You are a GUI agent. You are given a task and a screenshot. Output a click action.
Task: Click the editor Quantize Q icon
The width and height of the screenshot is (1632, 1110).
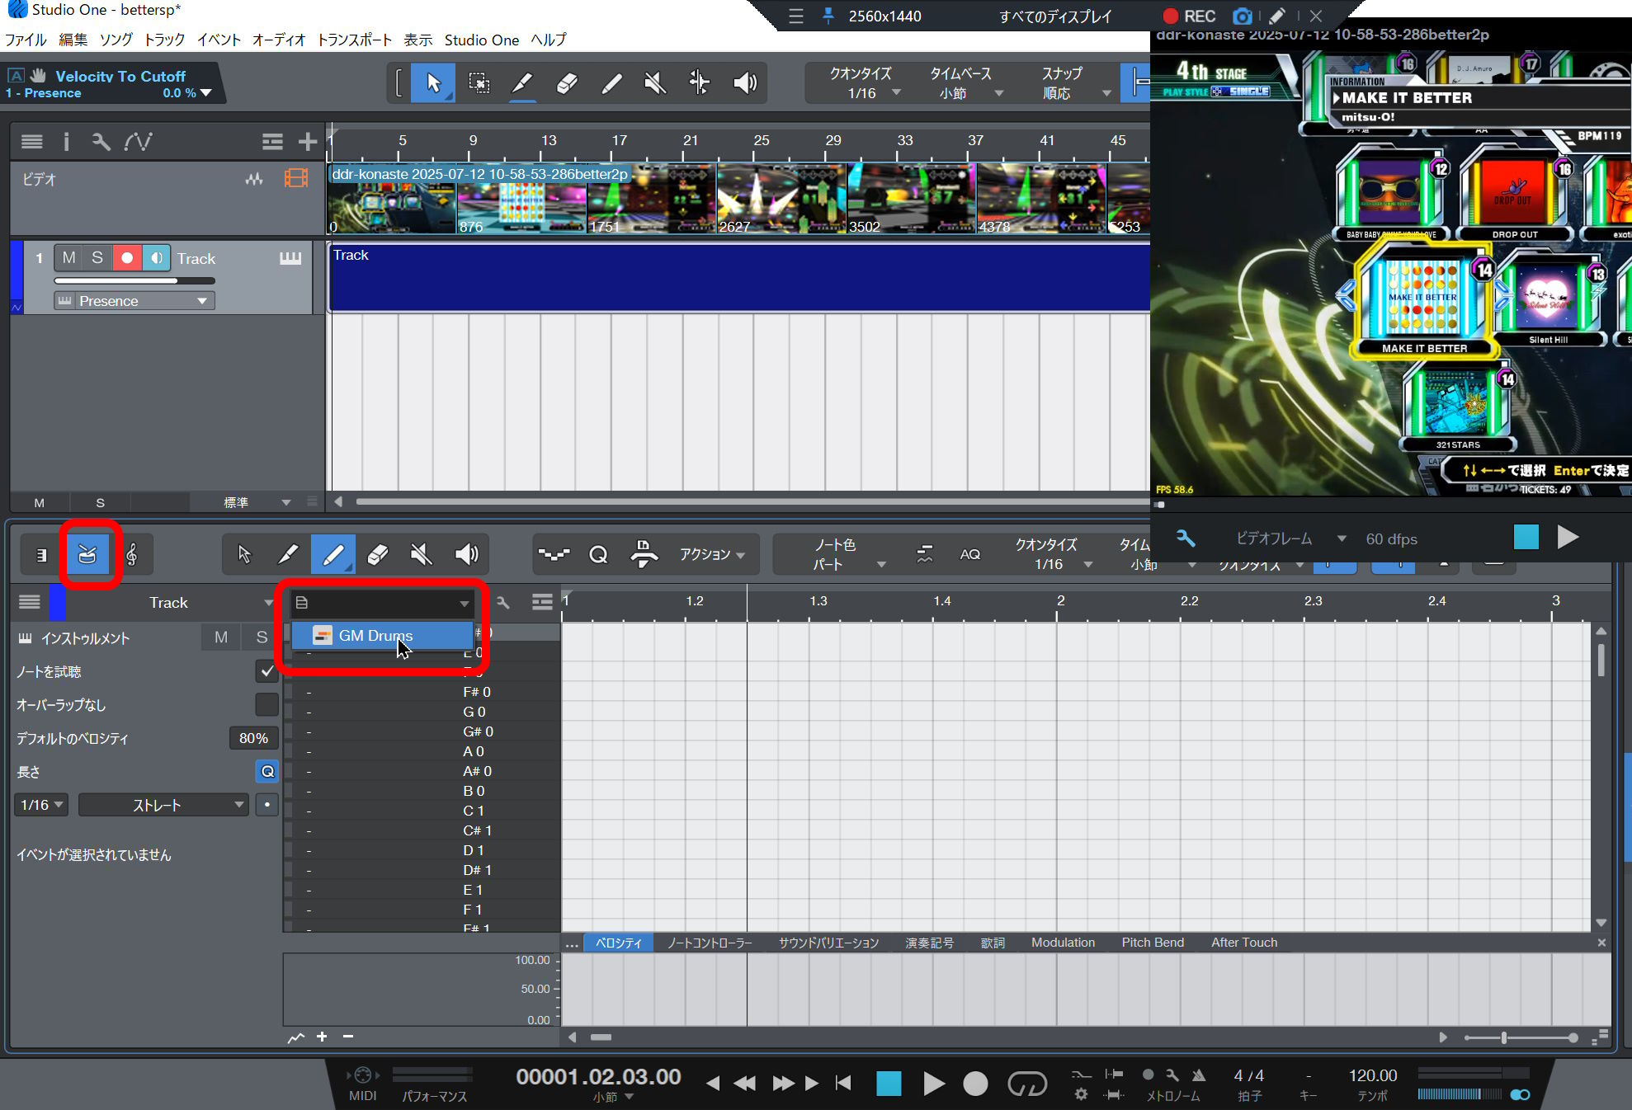[x=598, y=554]
